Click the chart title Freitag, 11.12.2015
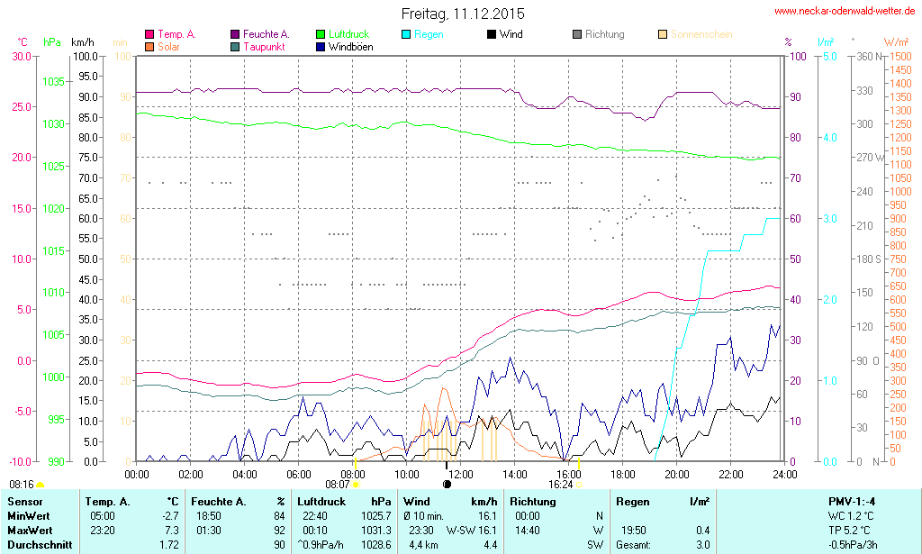The height and width of the screenshot is (554, 922). click(x=462, y=14)
